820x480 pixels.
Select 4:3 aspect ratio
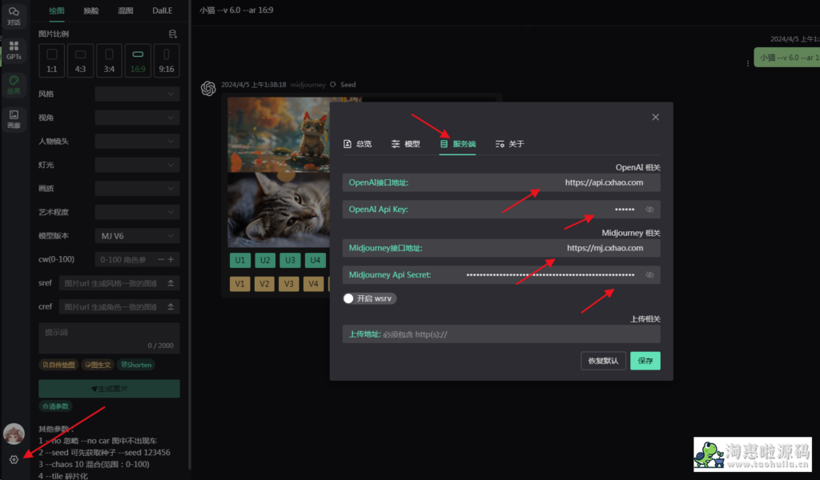click(81, 61)
